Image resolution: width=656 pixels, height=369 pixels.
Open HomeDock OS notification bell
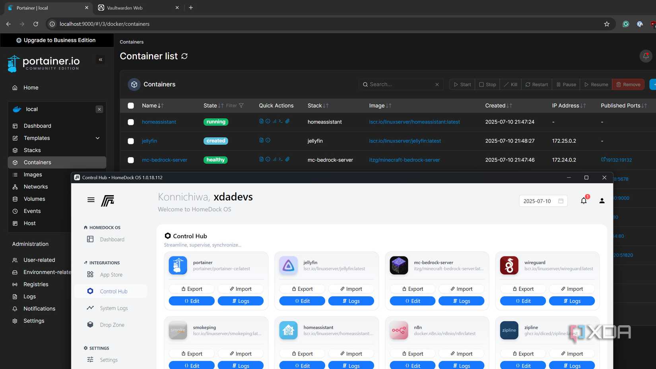(584, 201)
